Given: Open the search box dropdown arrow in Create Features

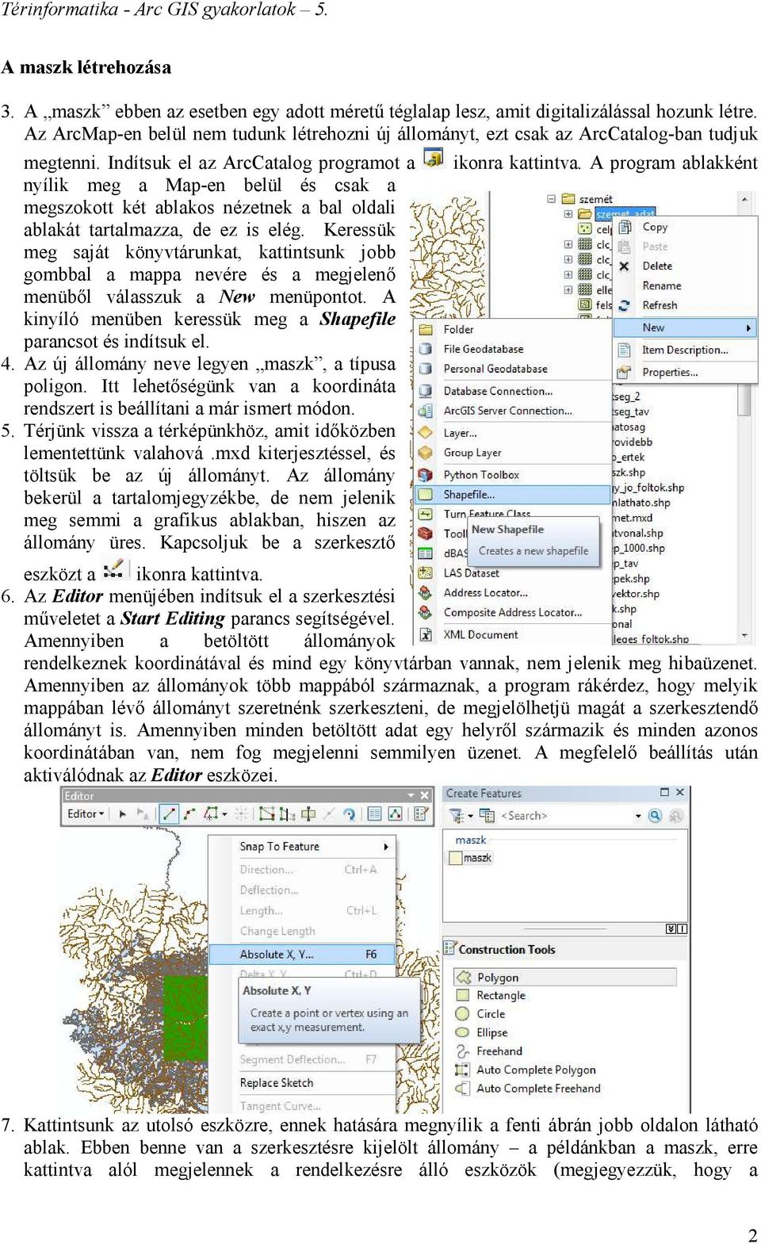Looking at the screenshot, I should 638,816.
